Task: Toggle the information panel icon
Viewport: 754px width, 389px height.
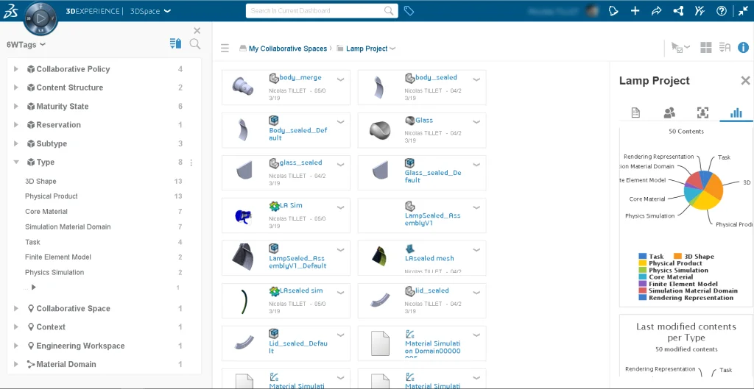Action: (744, 48)
